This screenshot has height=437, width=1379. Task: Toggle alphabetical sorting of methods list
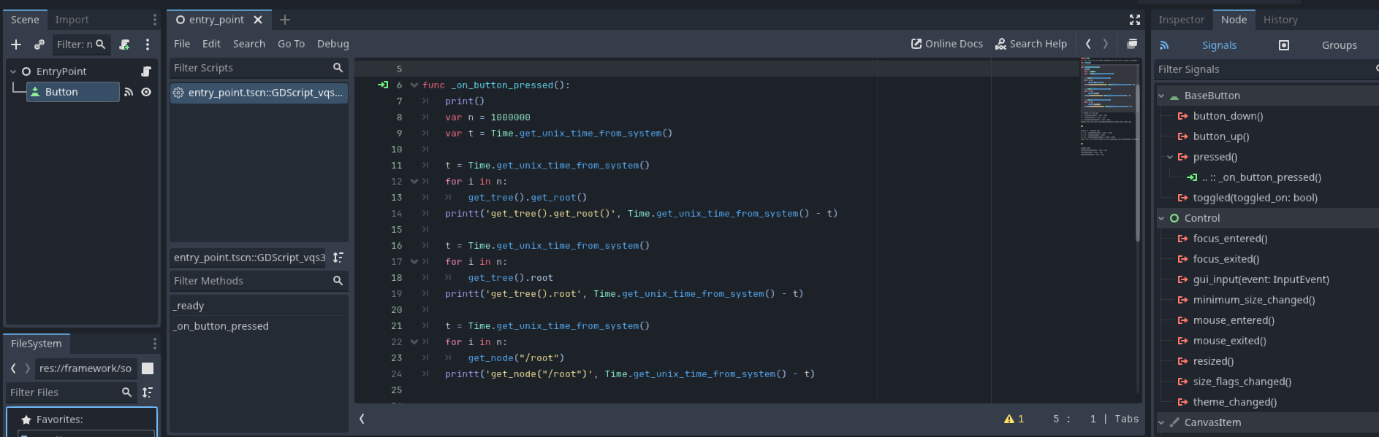point(338,258)
